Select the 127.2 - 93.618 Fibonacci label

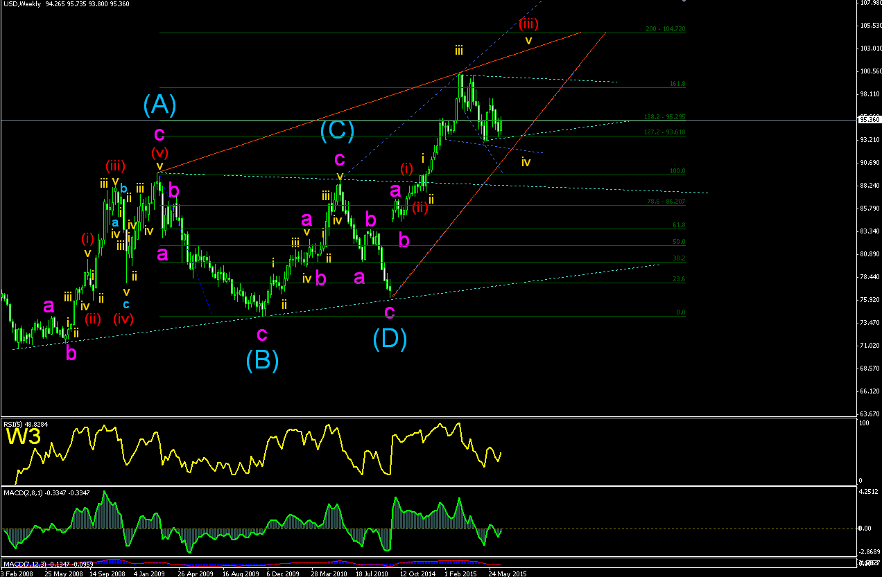pyautogui.click(x=666, y=132)
